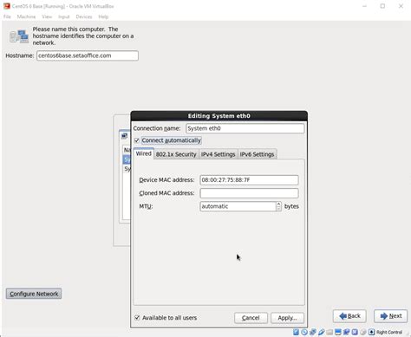The height and width of the screenshot is (337, 411).
Task: Open the IPv4 Settings tab
Action: [x=219, y=154]
